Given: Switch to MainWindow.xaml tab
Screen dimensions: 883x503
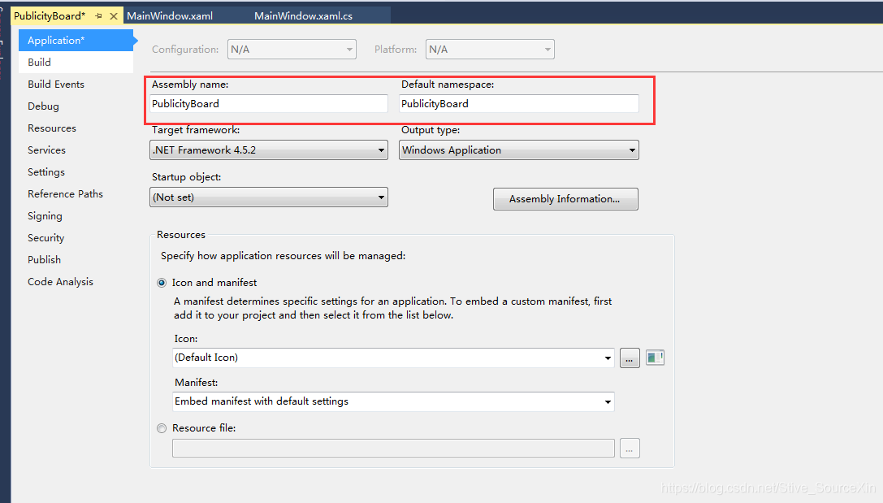Looking at the screenshot, I should click(170, 15).
